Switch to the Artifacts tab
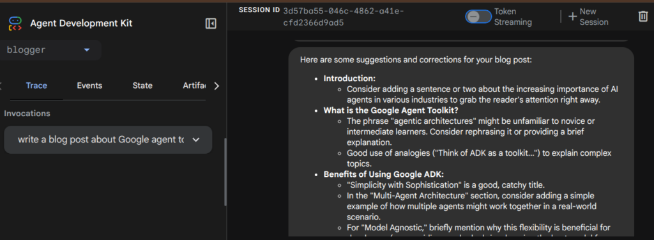 click(x=194, y=86)
